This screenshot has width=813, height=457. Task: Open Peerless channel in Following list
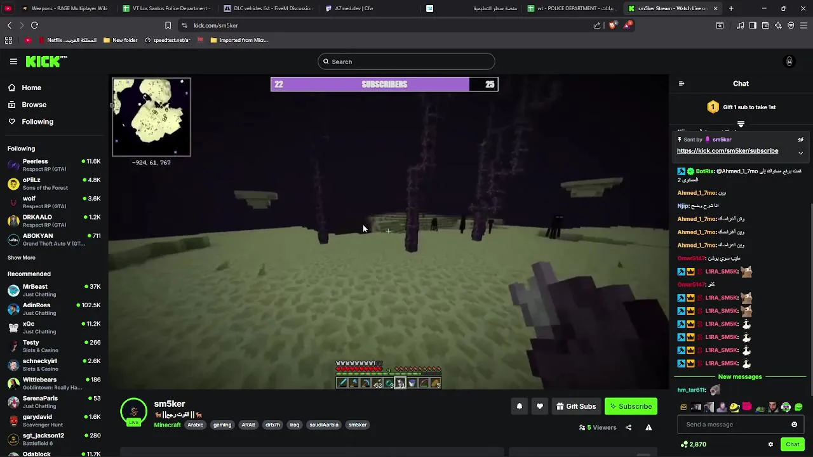tap(54, 164)
